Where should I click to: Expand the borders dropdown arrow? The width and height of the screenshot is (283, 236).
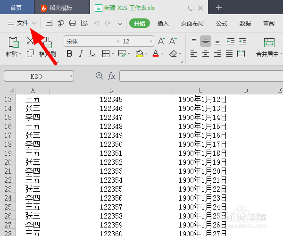[113, 54]
